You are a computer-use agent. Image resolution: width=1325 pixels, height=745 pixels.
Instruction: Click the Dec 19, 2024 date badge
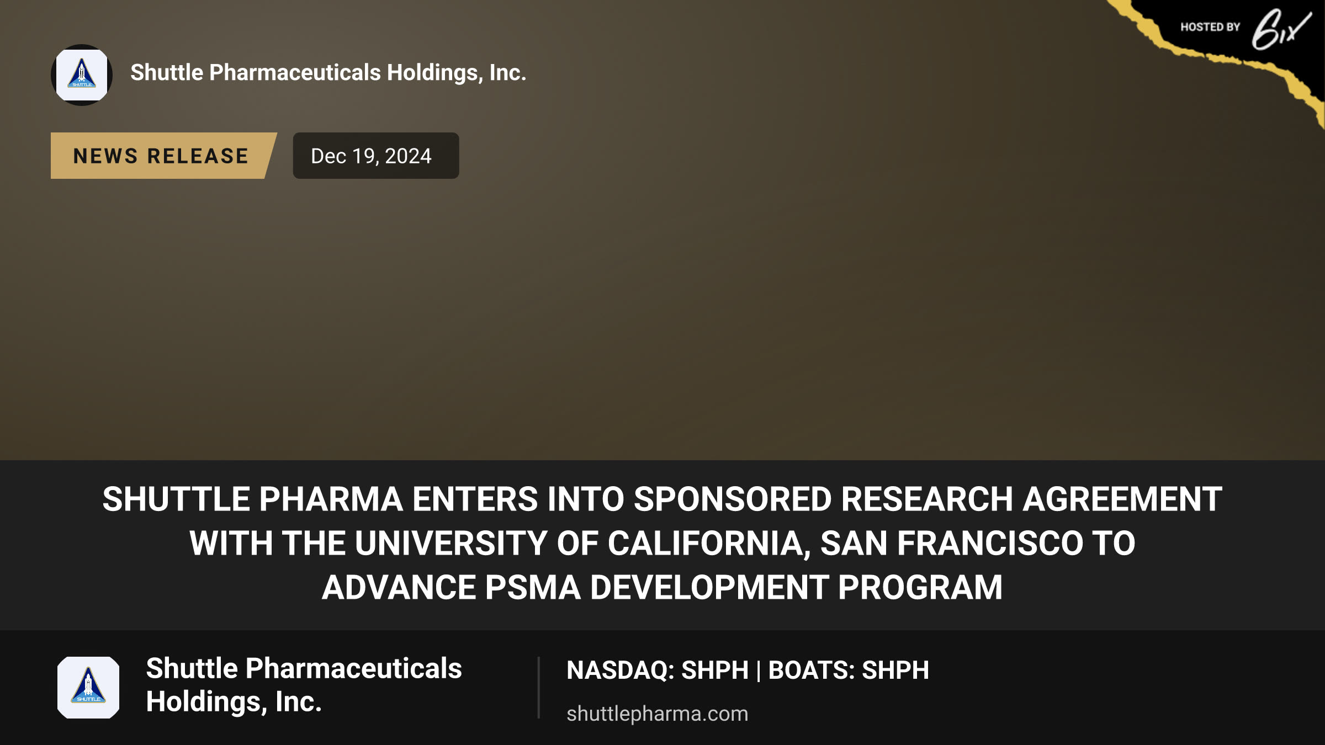pos(376,156)
